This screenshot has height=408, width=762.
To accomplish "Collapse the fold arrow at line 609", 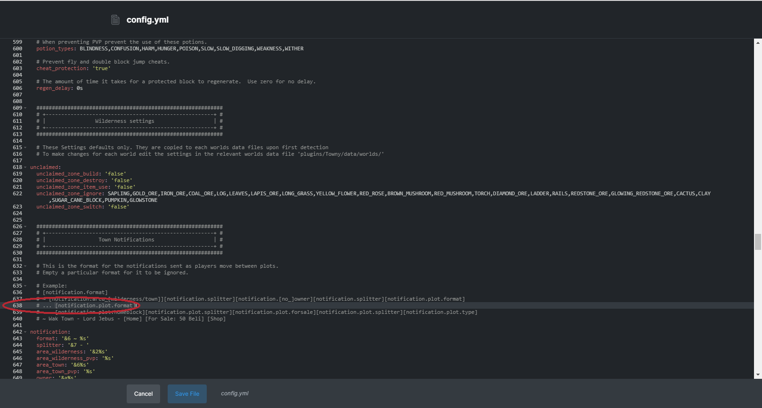I will click(25, 108).
